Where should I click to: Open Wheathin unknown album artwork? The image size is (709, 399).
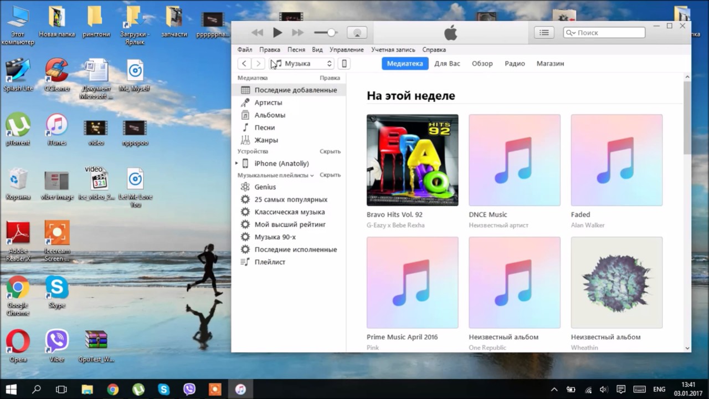[x=616, y=283]
